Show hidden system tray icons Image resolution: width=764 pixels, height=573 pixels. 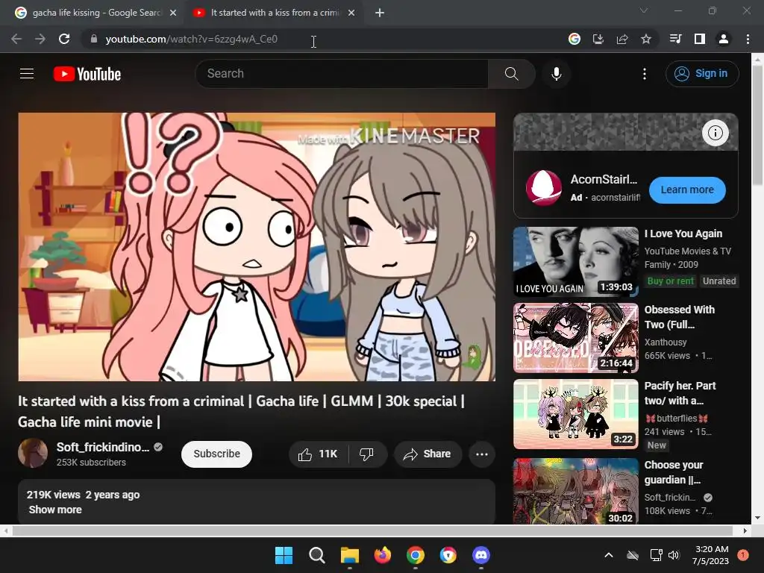coord(609,555)
